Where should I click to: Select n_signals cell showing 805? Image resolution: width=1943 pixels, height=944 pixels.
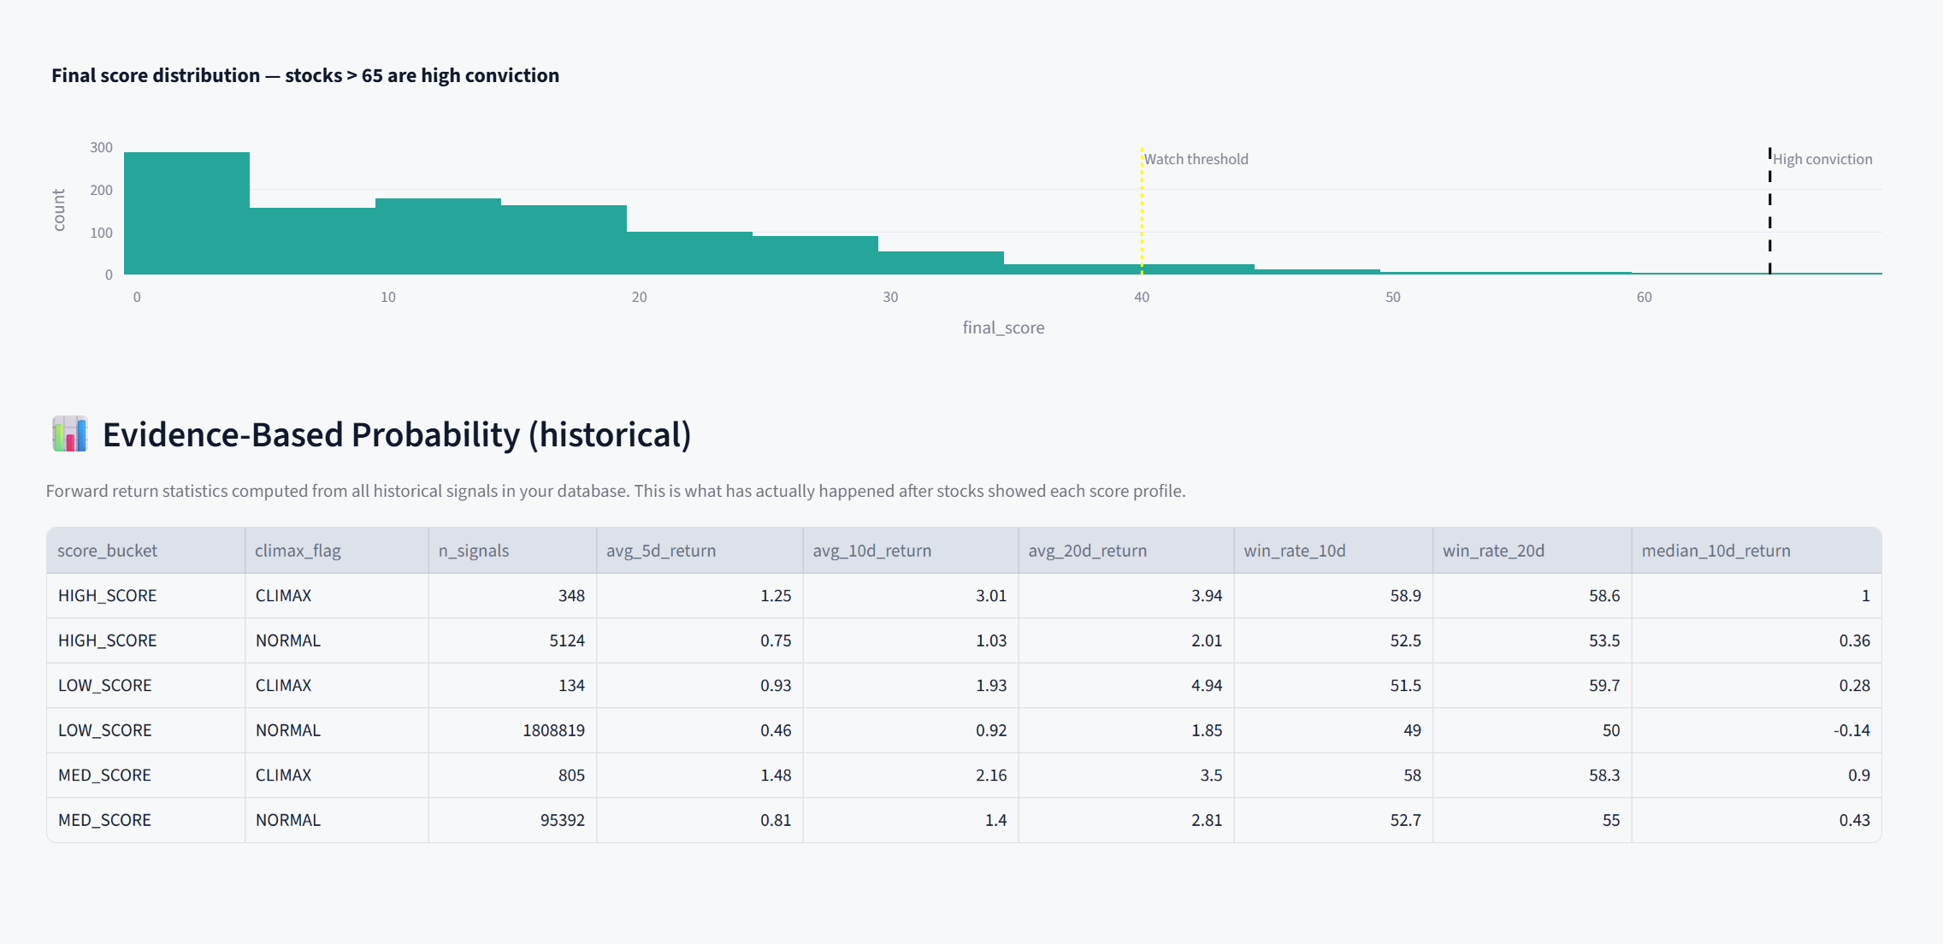512,776
